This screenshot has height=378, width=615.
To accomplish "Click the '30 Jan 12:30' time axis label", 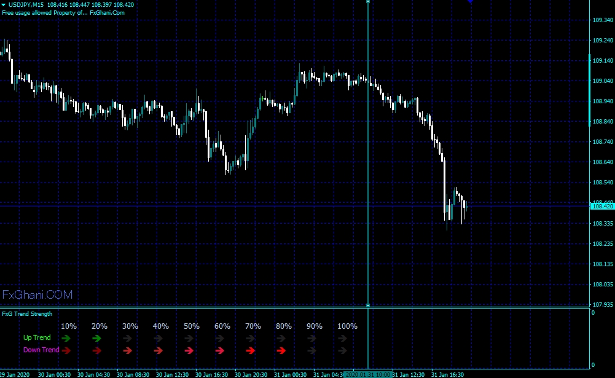I will coord(172,374).
